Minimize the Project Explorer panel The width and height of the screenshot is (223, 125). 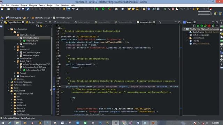[46, 22]
